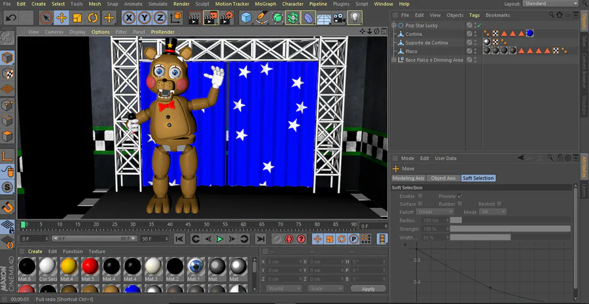
Task: Adjust the Strength slider
Action: coord(510,229)
